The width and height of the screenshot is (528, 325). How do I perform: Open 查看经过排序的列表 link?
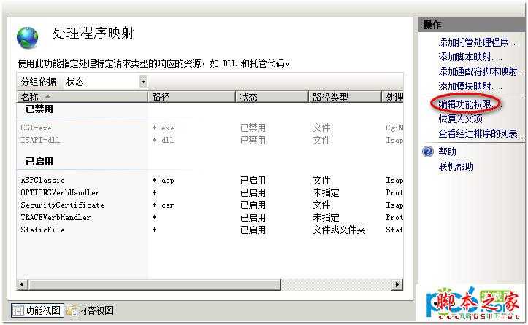pyautogui.click(x=481, y=133)
